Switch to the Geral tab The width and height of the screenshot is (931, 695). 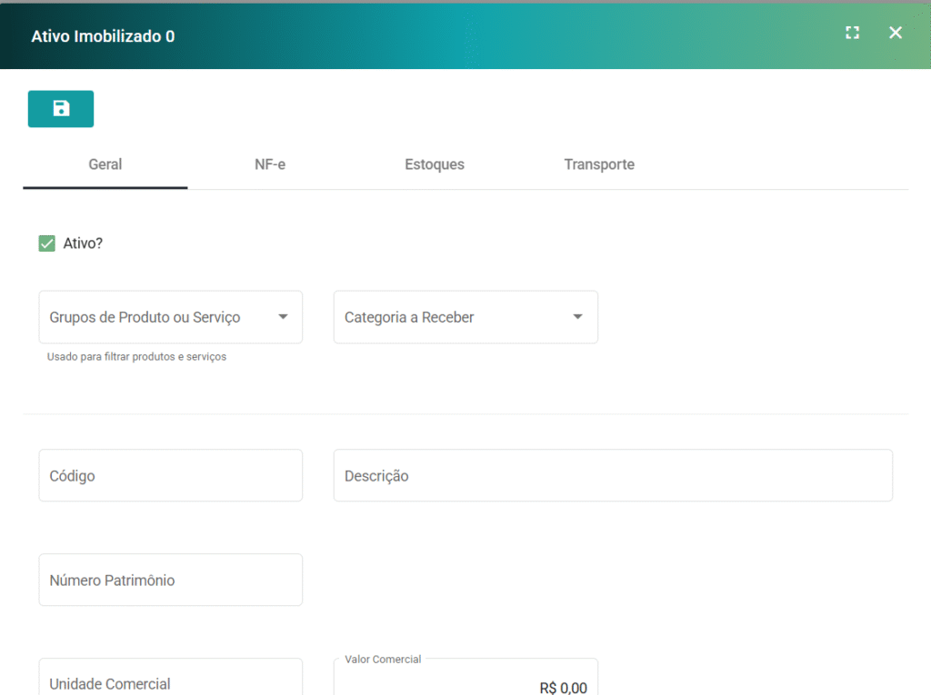[x=105, y=164]
